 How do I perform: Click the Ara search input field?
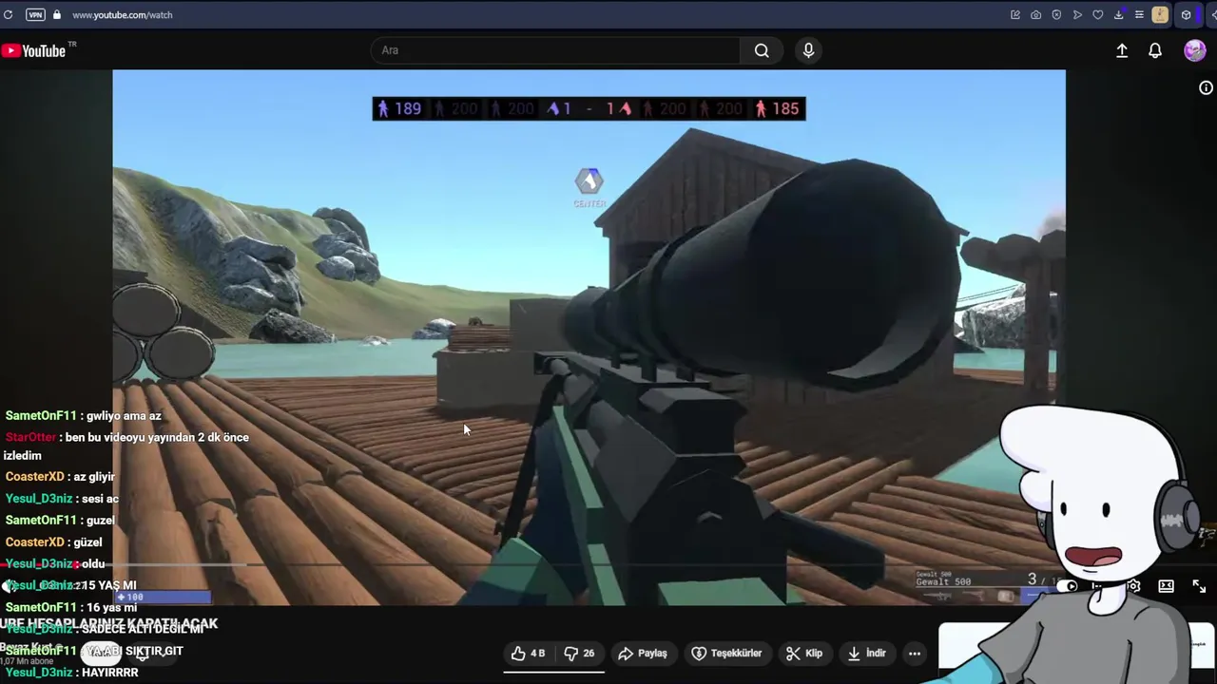point(555,50)
